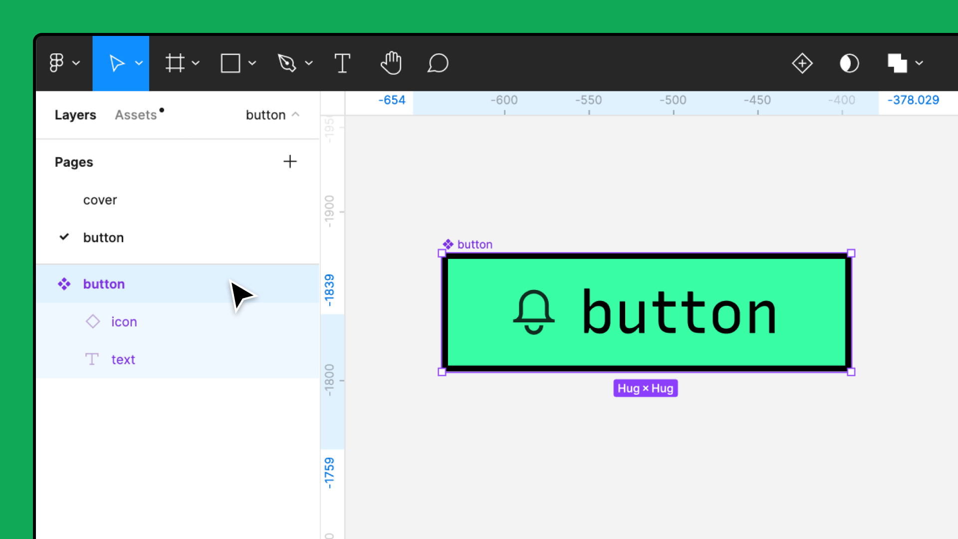The height and width of the screenshot is (539, 958).
Task: Switch to the Layers tab
Action: point(75,115)
